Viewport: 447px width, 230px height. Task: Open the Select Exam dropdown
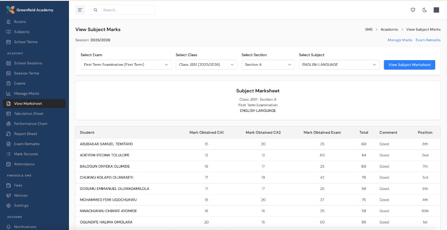pyautogui.click(x=126, y=64)
